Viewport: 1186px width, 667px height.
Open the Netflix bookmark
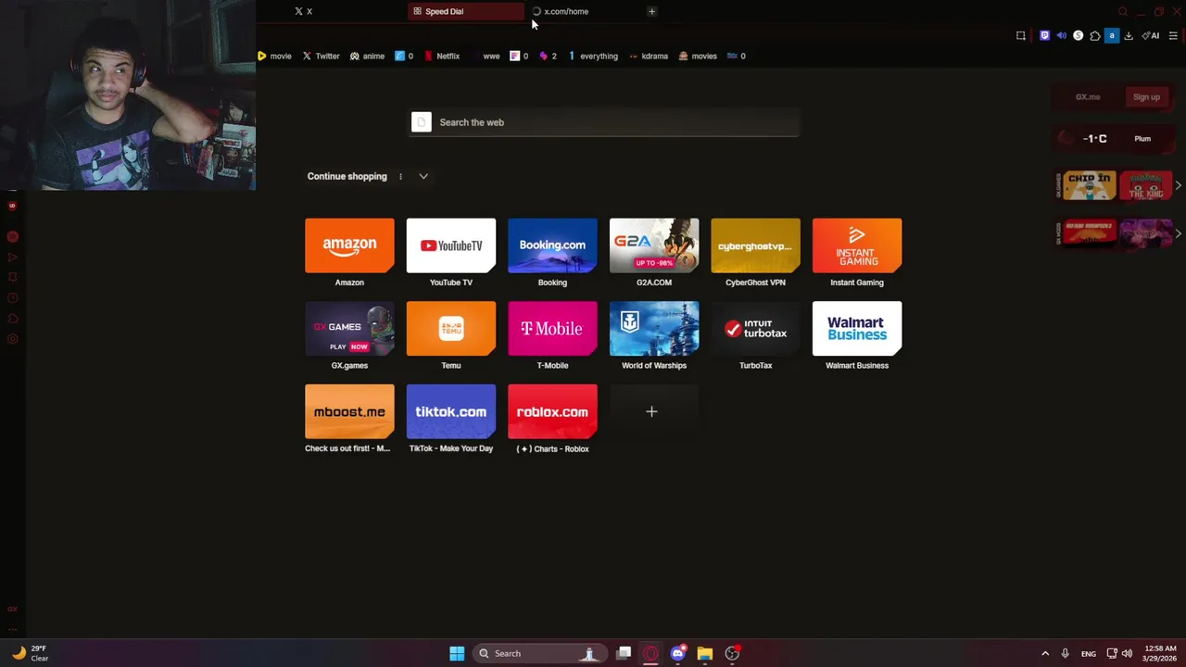click(x=442, y=56)
